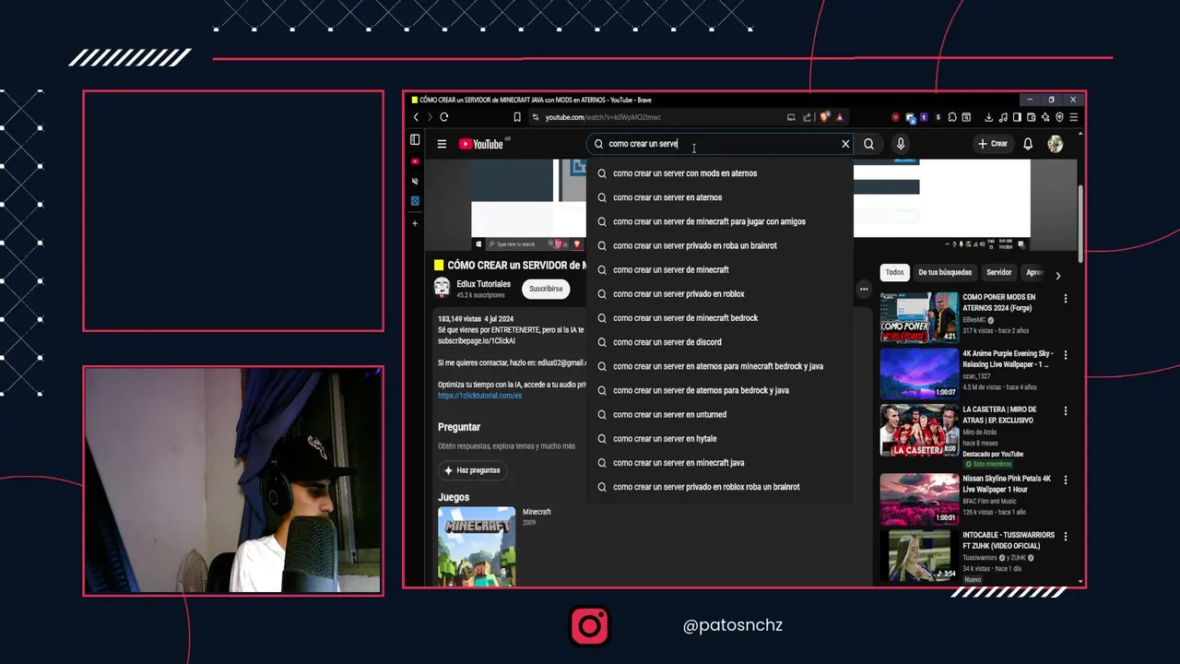
Task: Open options for 4K Anime Purple video
Action: [x=1066, y=355]
